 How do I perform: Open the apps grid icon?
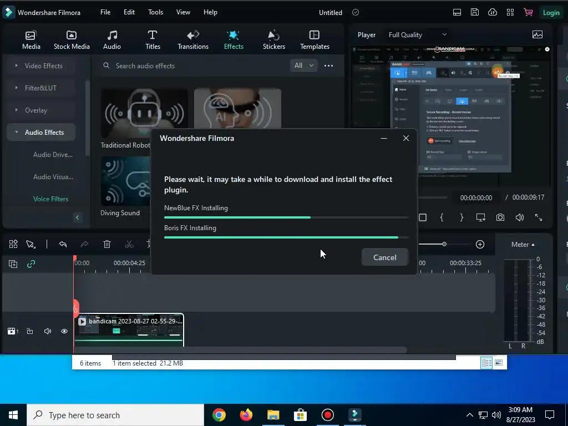click(x=510, y=12)
